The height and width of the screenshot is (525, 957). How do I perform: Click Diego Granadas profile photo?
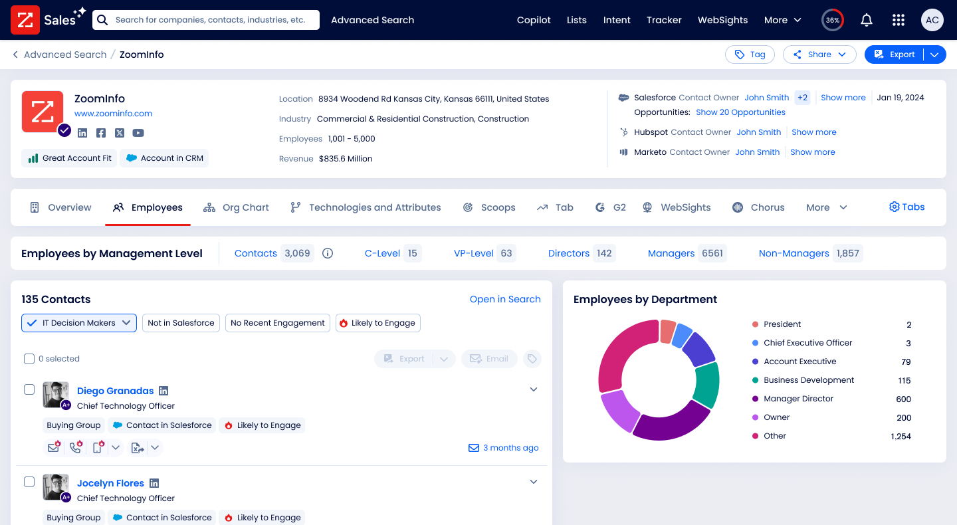[x=56, y=394]
